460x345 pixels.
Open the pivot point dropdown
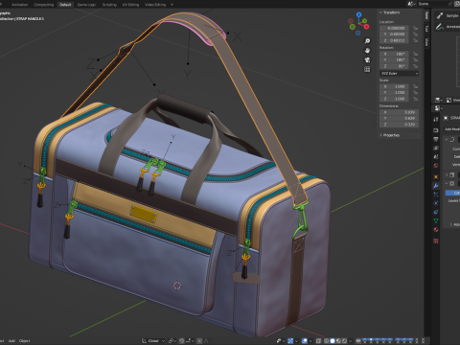point(172,341)
